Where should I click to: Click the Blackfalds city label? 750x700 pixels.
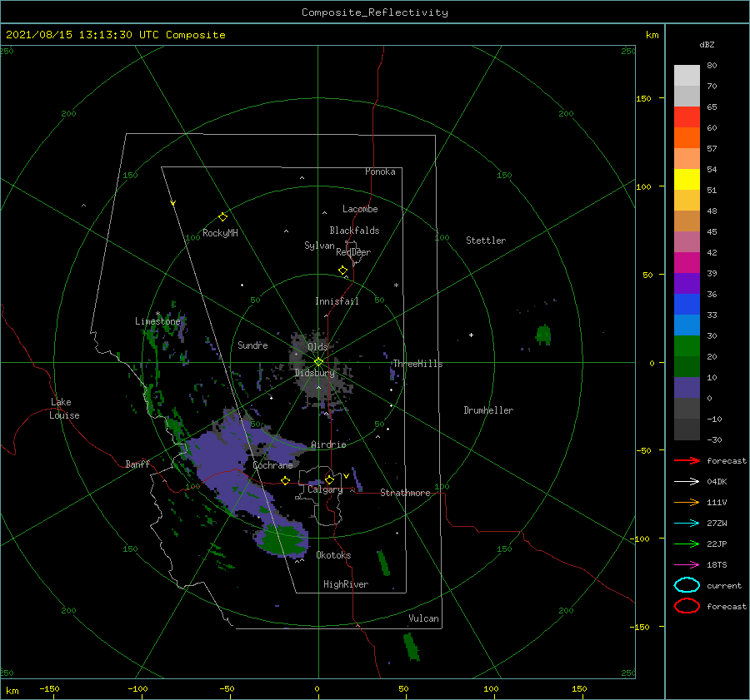[354, 231]
